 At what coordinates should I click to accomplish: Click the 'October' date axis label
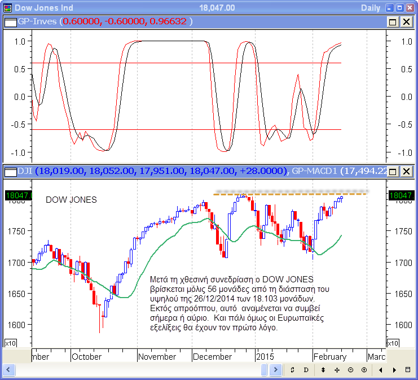click(87, 357)
